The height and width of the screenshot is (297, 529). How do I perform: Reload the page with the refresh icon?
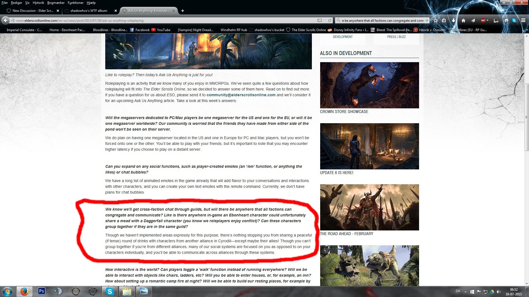[x=330, y=20]
